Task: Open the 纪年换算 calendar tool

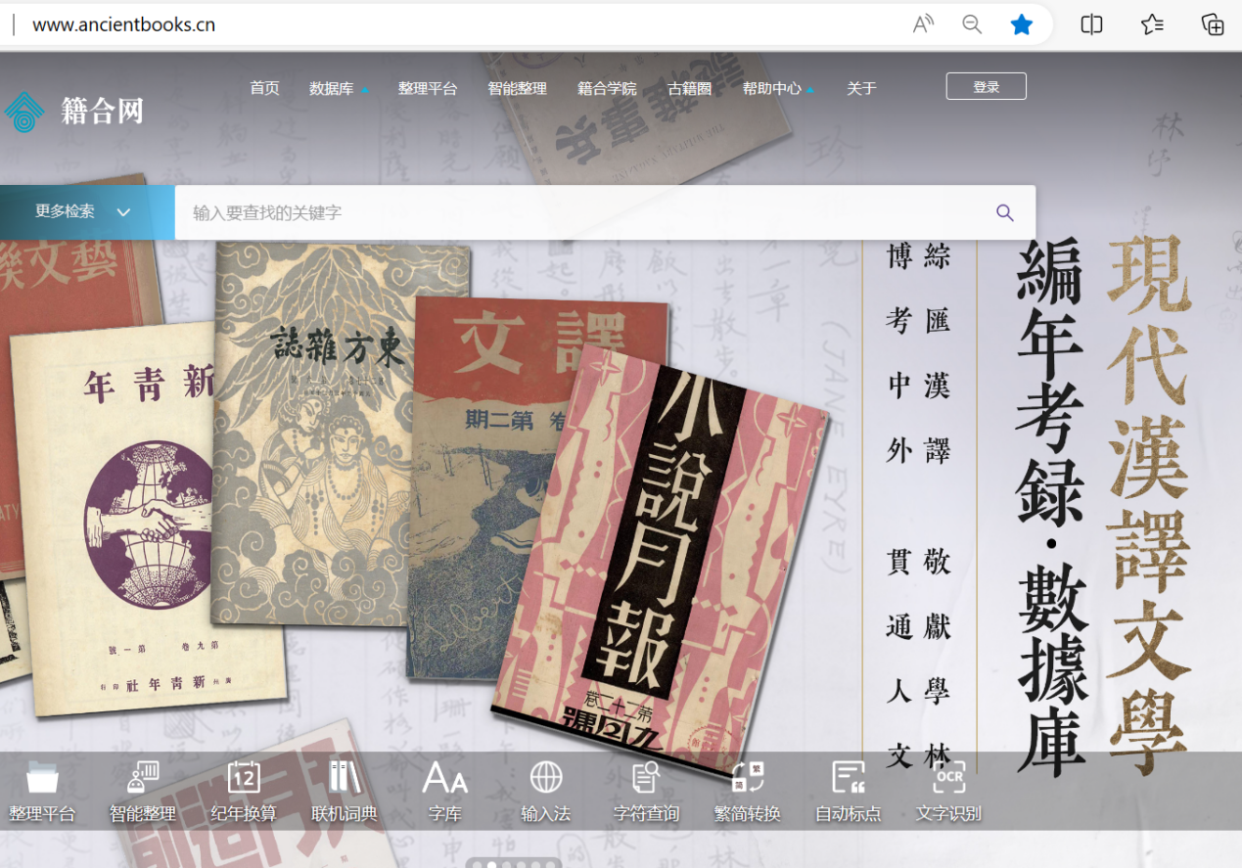Action: pos(244,792)
